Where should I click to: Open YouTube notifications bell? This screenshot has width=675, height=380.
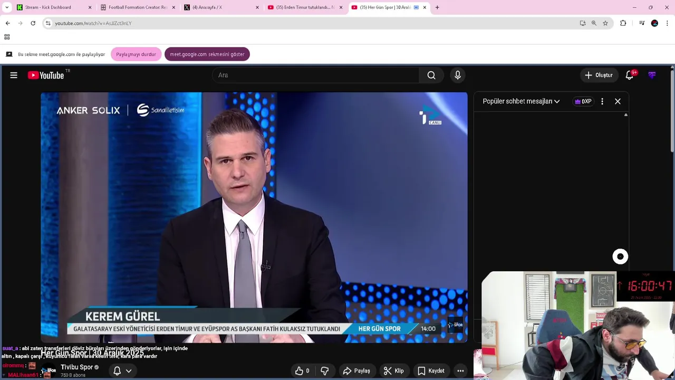(630, 75)
